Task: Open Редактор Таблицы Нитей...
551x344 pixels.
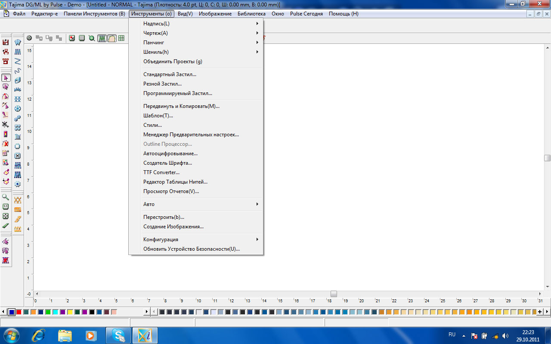Action: click(196, 182)
